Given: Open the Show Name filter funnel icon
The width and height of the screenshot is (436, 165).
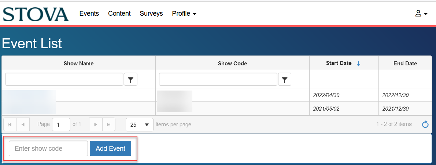Looking at the screenshot, I should [x=130, y=80].
